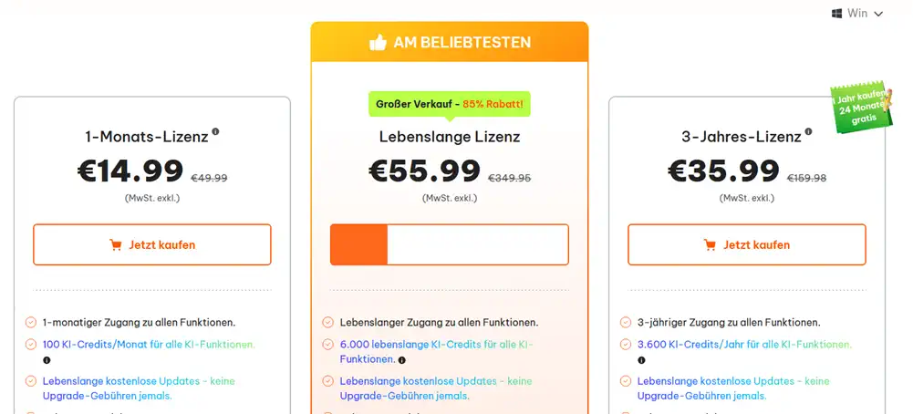Image resolution: width=913 pixels, height=414 pixels.
Task: Click the checkmark beside 3-jähriger Zugang
Action: [x=626, y=323]
